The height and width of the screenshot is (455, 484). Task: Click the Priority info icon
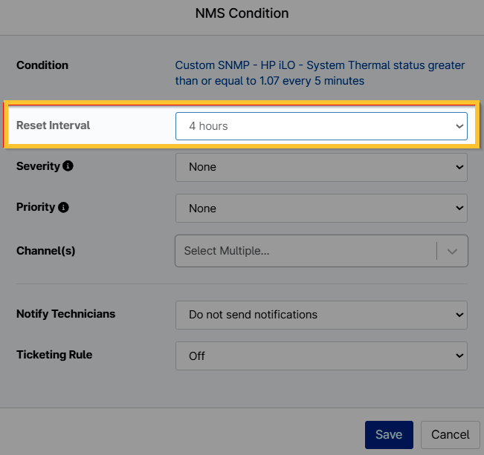[63, 207]
